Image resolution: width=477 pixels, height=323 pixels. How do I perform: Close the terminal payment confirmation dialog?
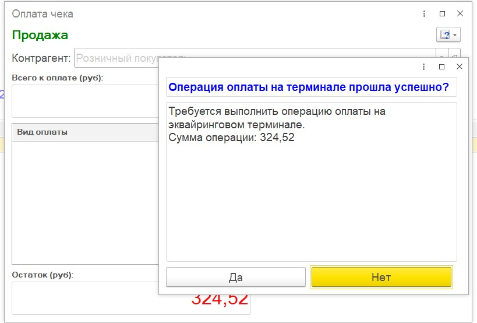click(460, 66)
